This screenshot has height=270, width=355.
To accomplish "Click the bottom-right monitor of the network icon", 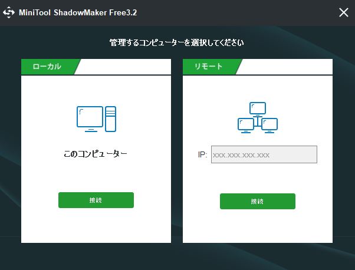I will pos(269,126).
